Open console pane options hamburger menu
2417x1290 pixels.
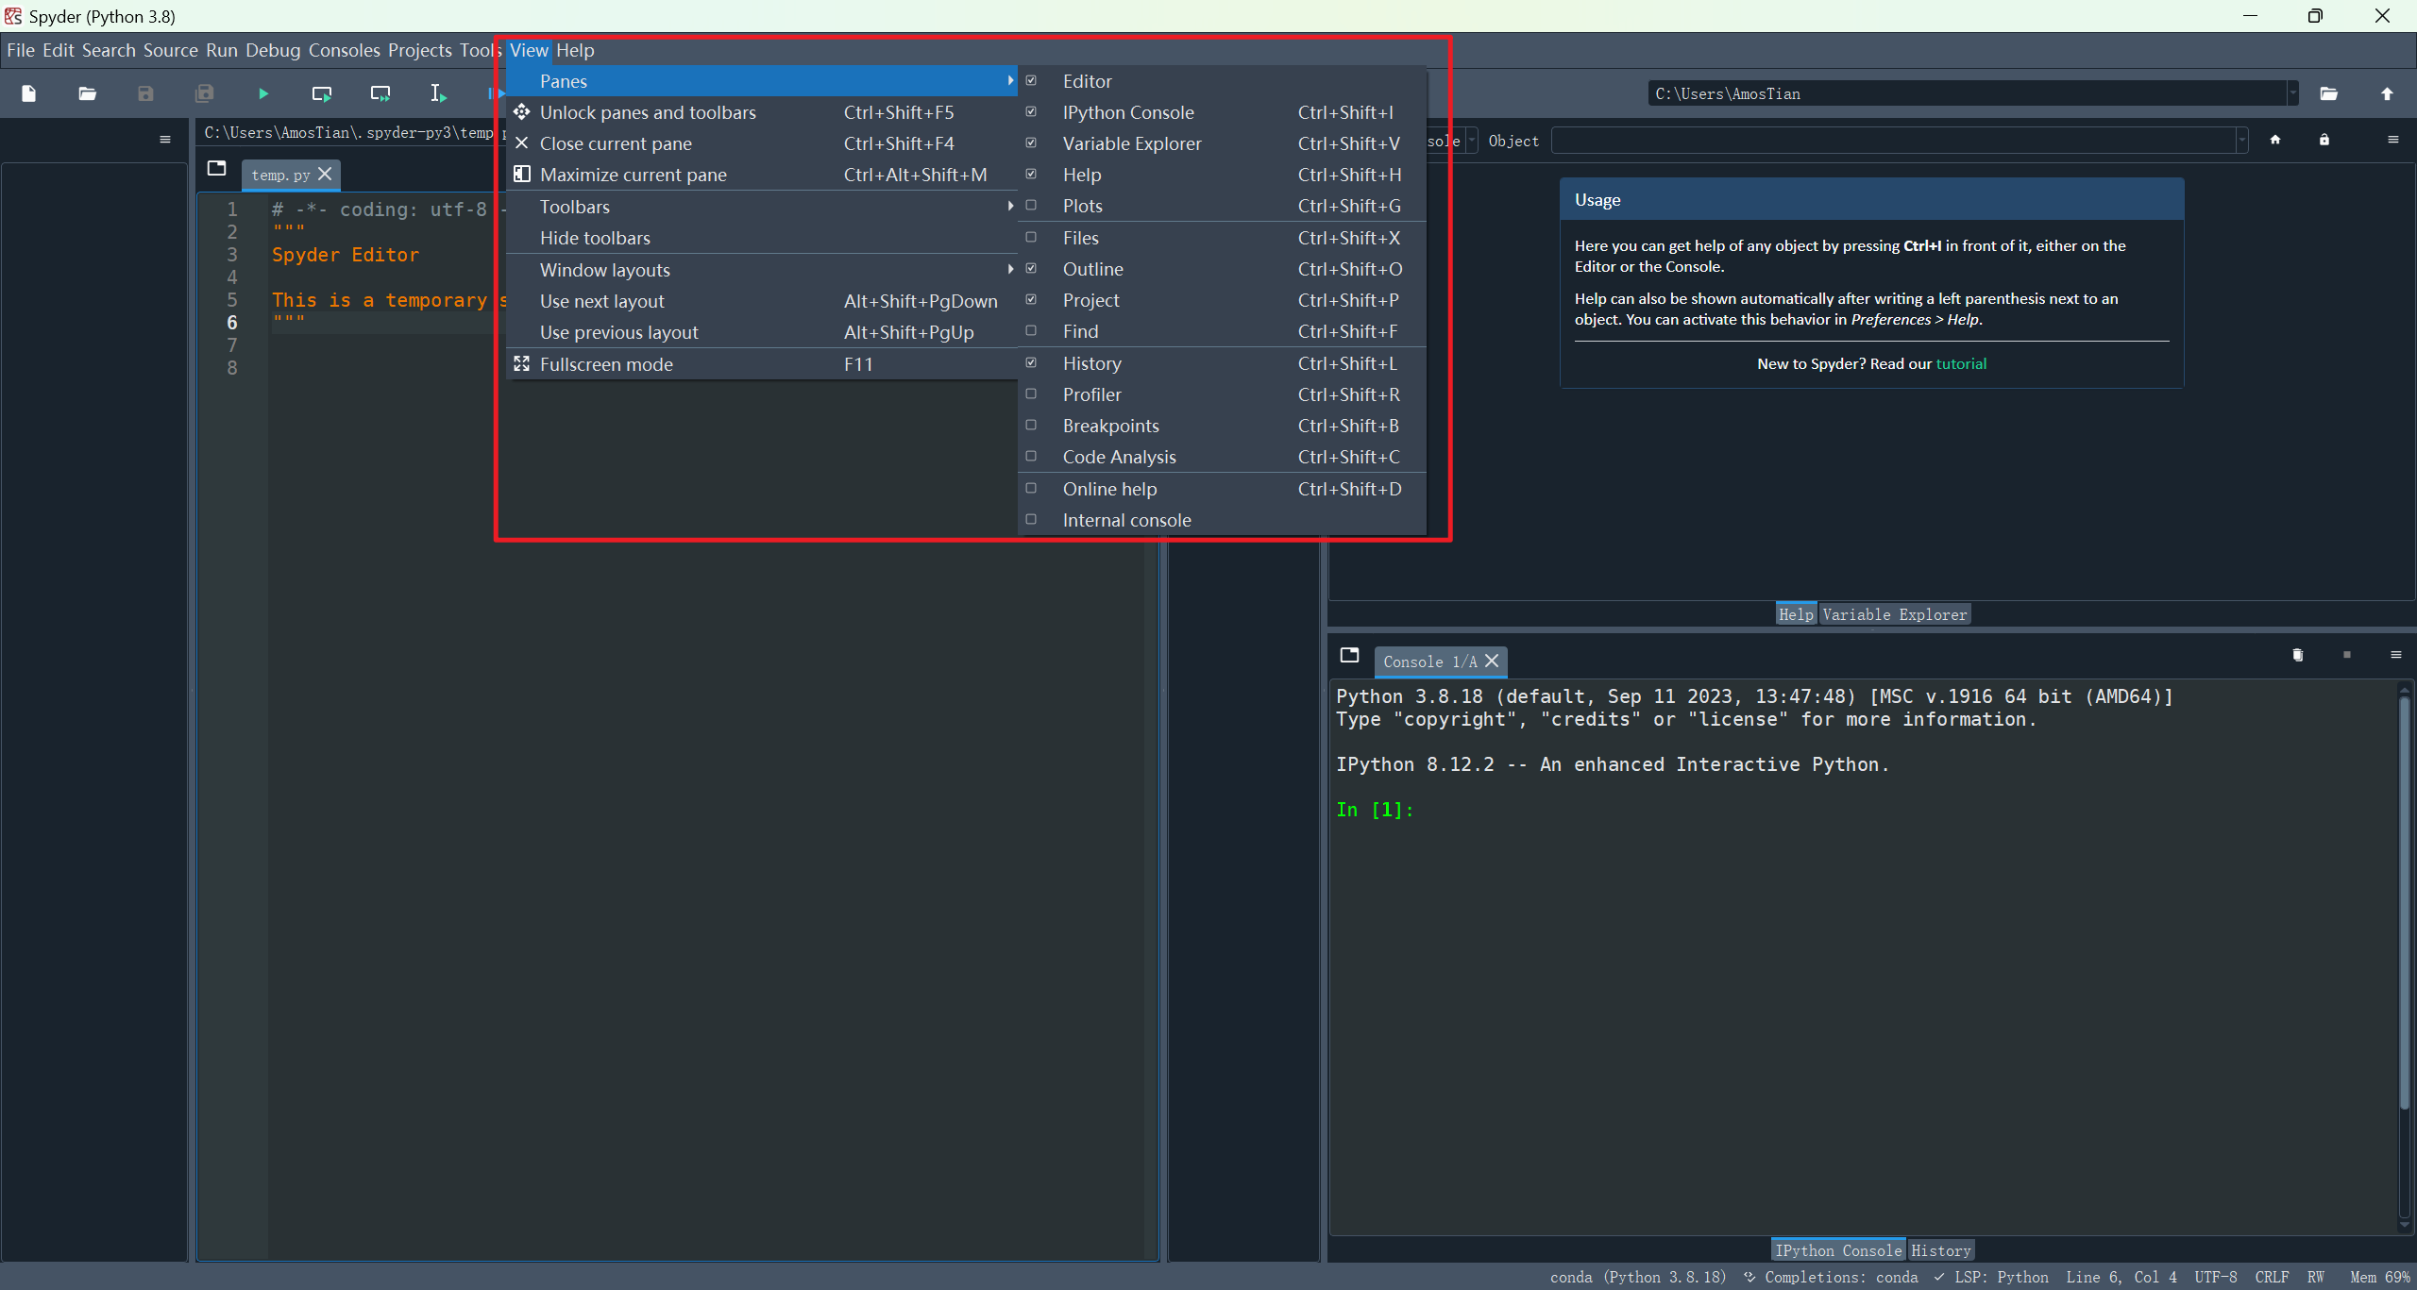click(x=2396, y=655)
